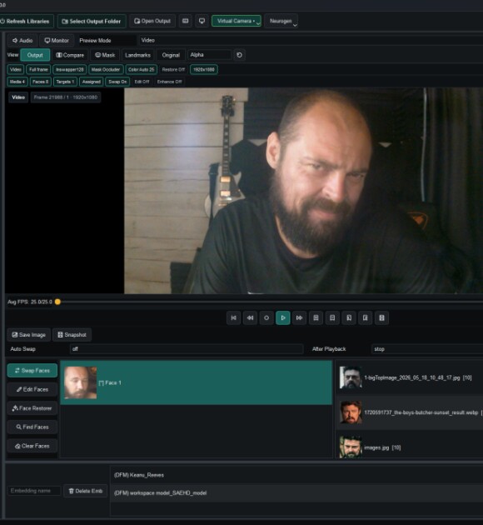Screen dimensions: 483x525
Task: Take a Snapshot of the frame
Action: click(72, 335)
